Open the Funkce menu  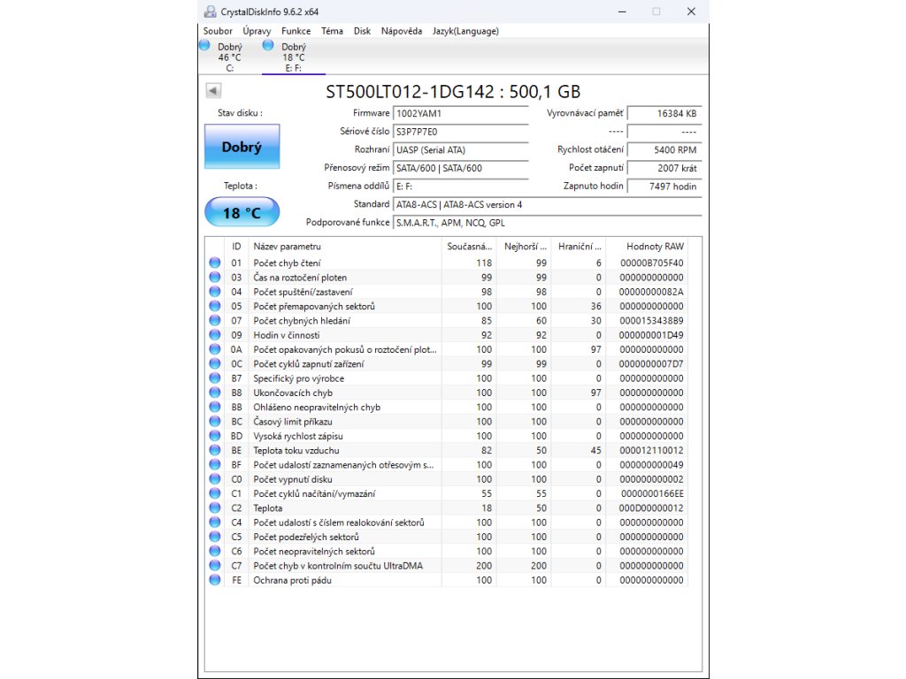click(296, 31)
